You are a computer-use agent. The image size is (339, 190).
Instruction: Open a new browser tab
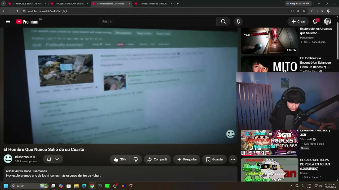click(x=177, y=4)
